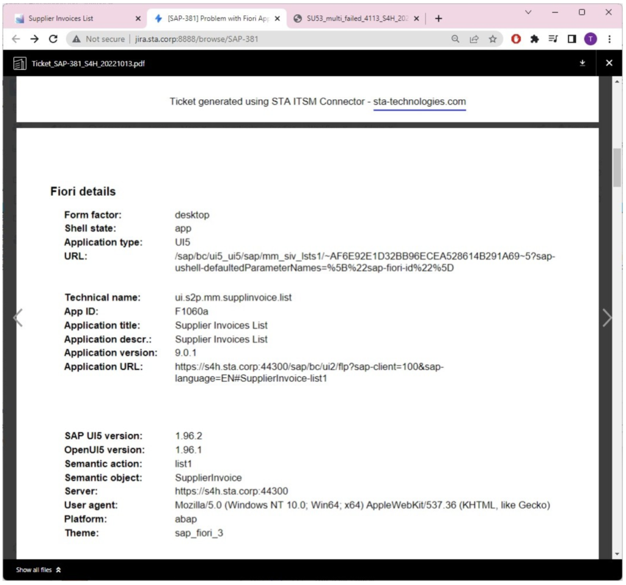
Task: Share this page using the share icon
Action: click(x=474, y=39)
